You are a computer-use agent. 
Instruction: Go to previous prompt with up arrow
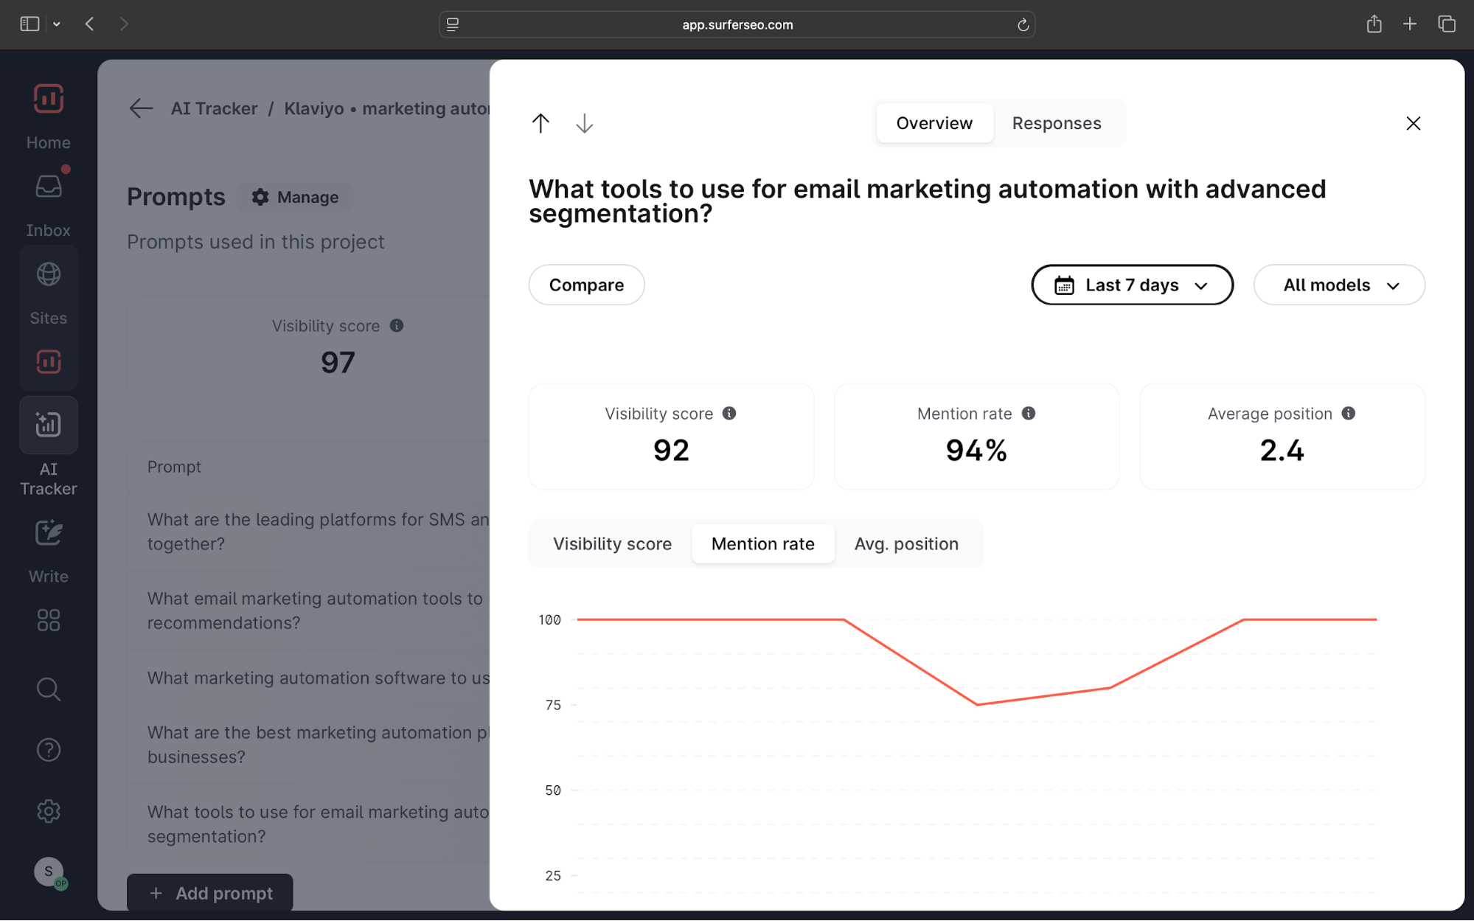click(540, 123)
